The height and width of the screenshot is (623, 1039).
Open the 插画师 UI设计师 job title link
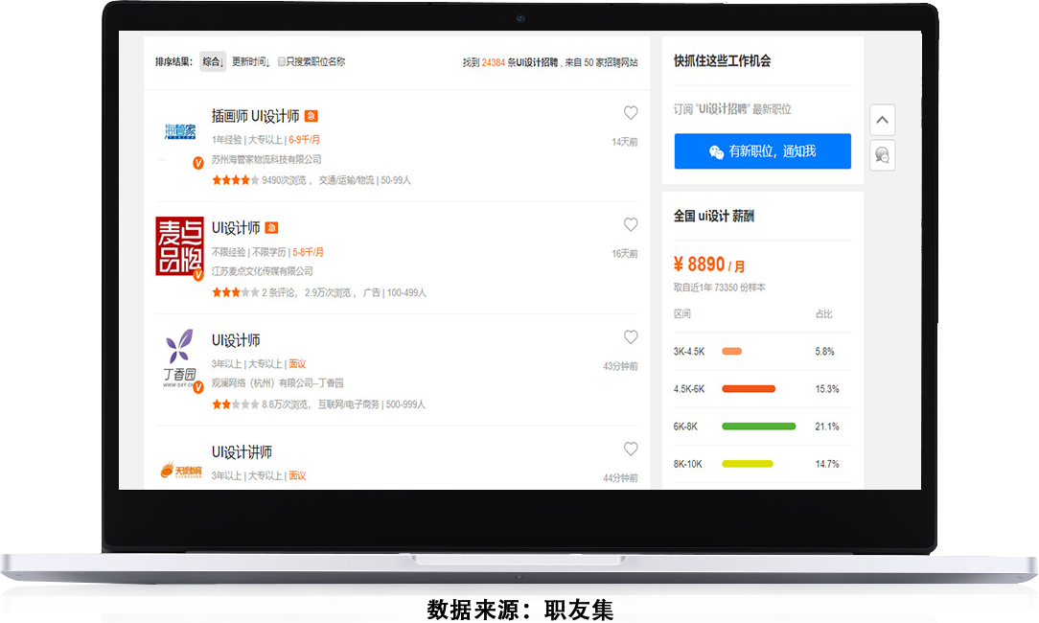(x=255, y=116)
